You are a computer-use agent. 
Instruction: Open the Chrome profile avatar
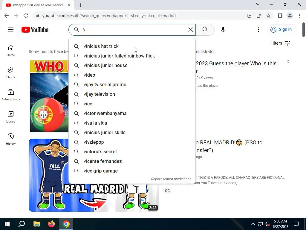pyautogui.click(x=290, y=16)
